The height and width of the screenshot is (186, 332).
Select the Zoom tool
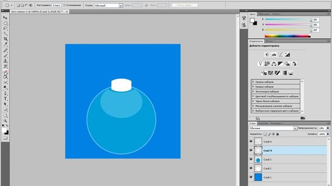(5, 120)
